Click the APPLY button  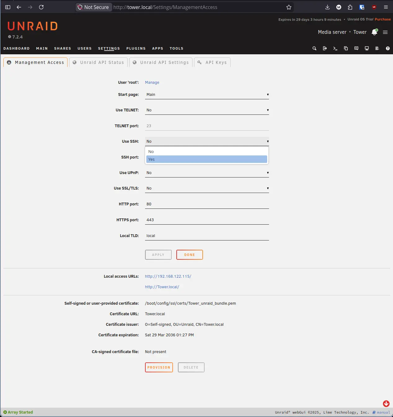click(x=158, y=255)
